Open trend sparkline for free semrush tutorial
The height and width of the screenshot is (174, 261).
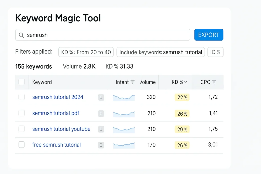point(124,145)
